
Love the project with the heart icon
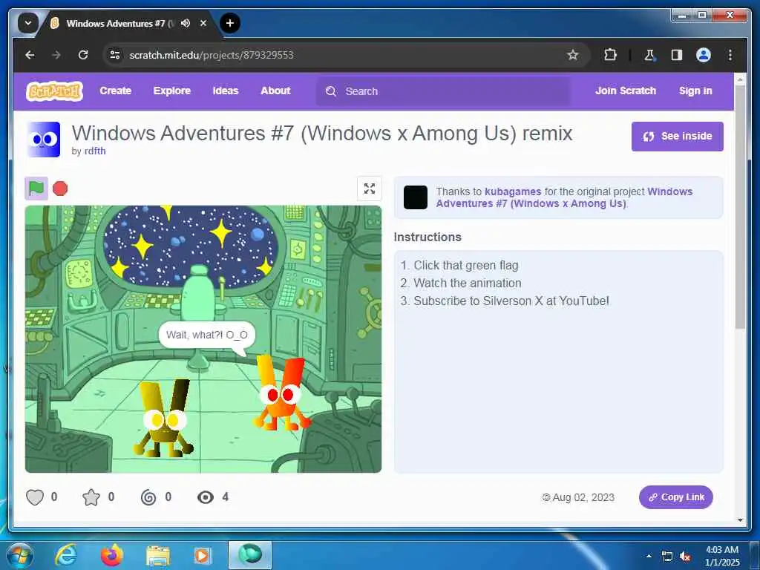pos(35,497)
